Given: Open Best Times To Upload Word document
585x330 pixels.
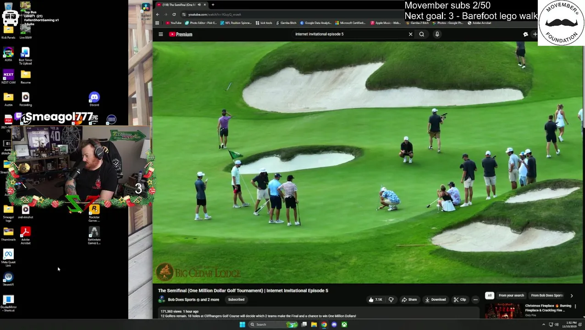Looking at the screenshot, I should (25, 56).
